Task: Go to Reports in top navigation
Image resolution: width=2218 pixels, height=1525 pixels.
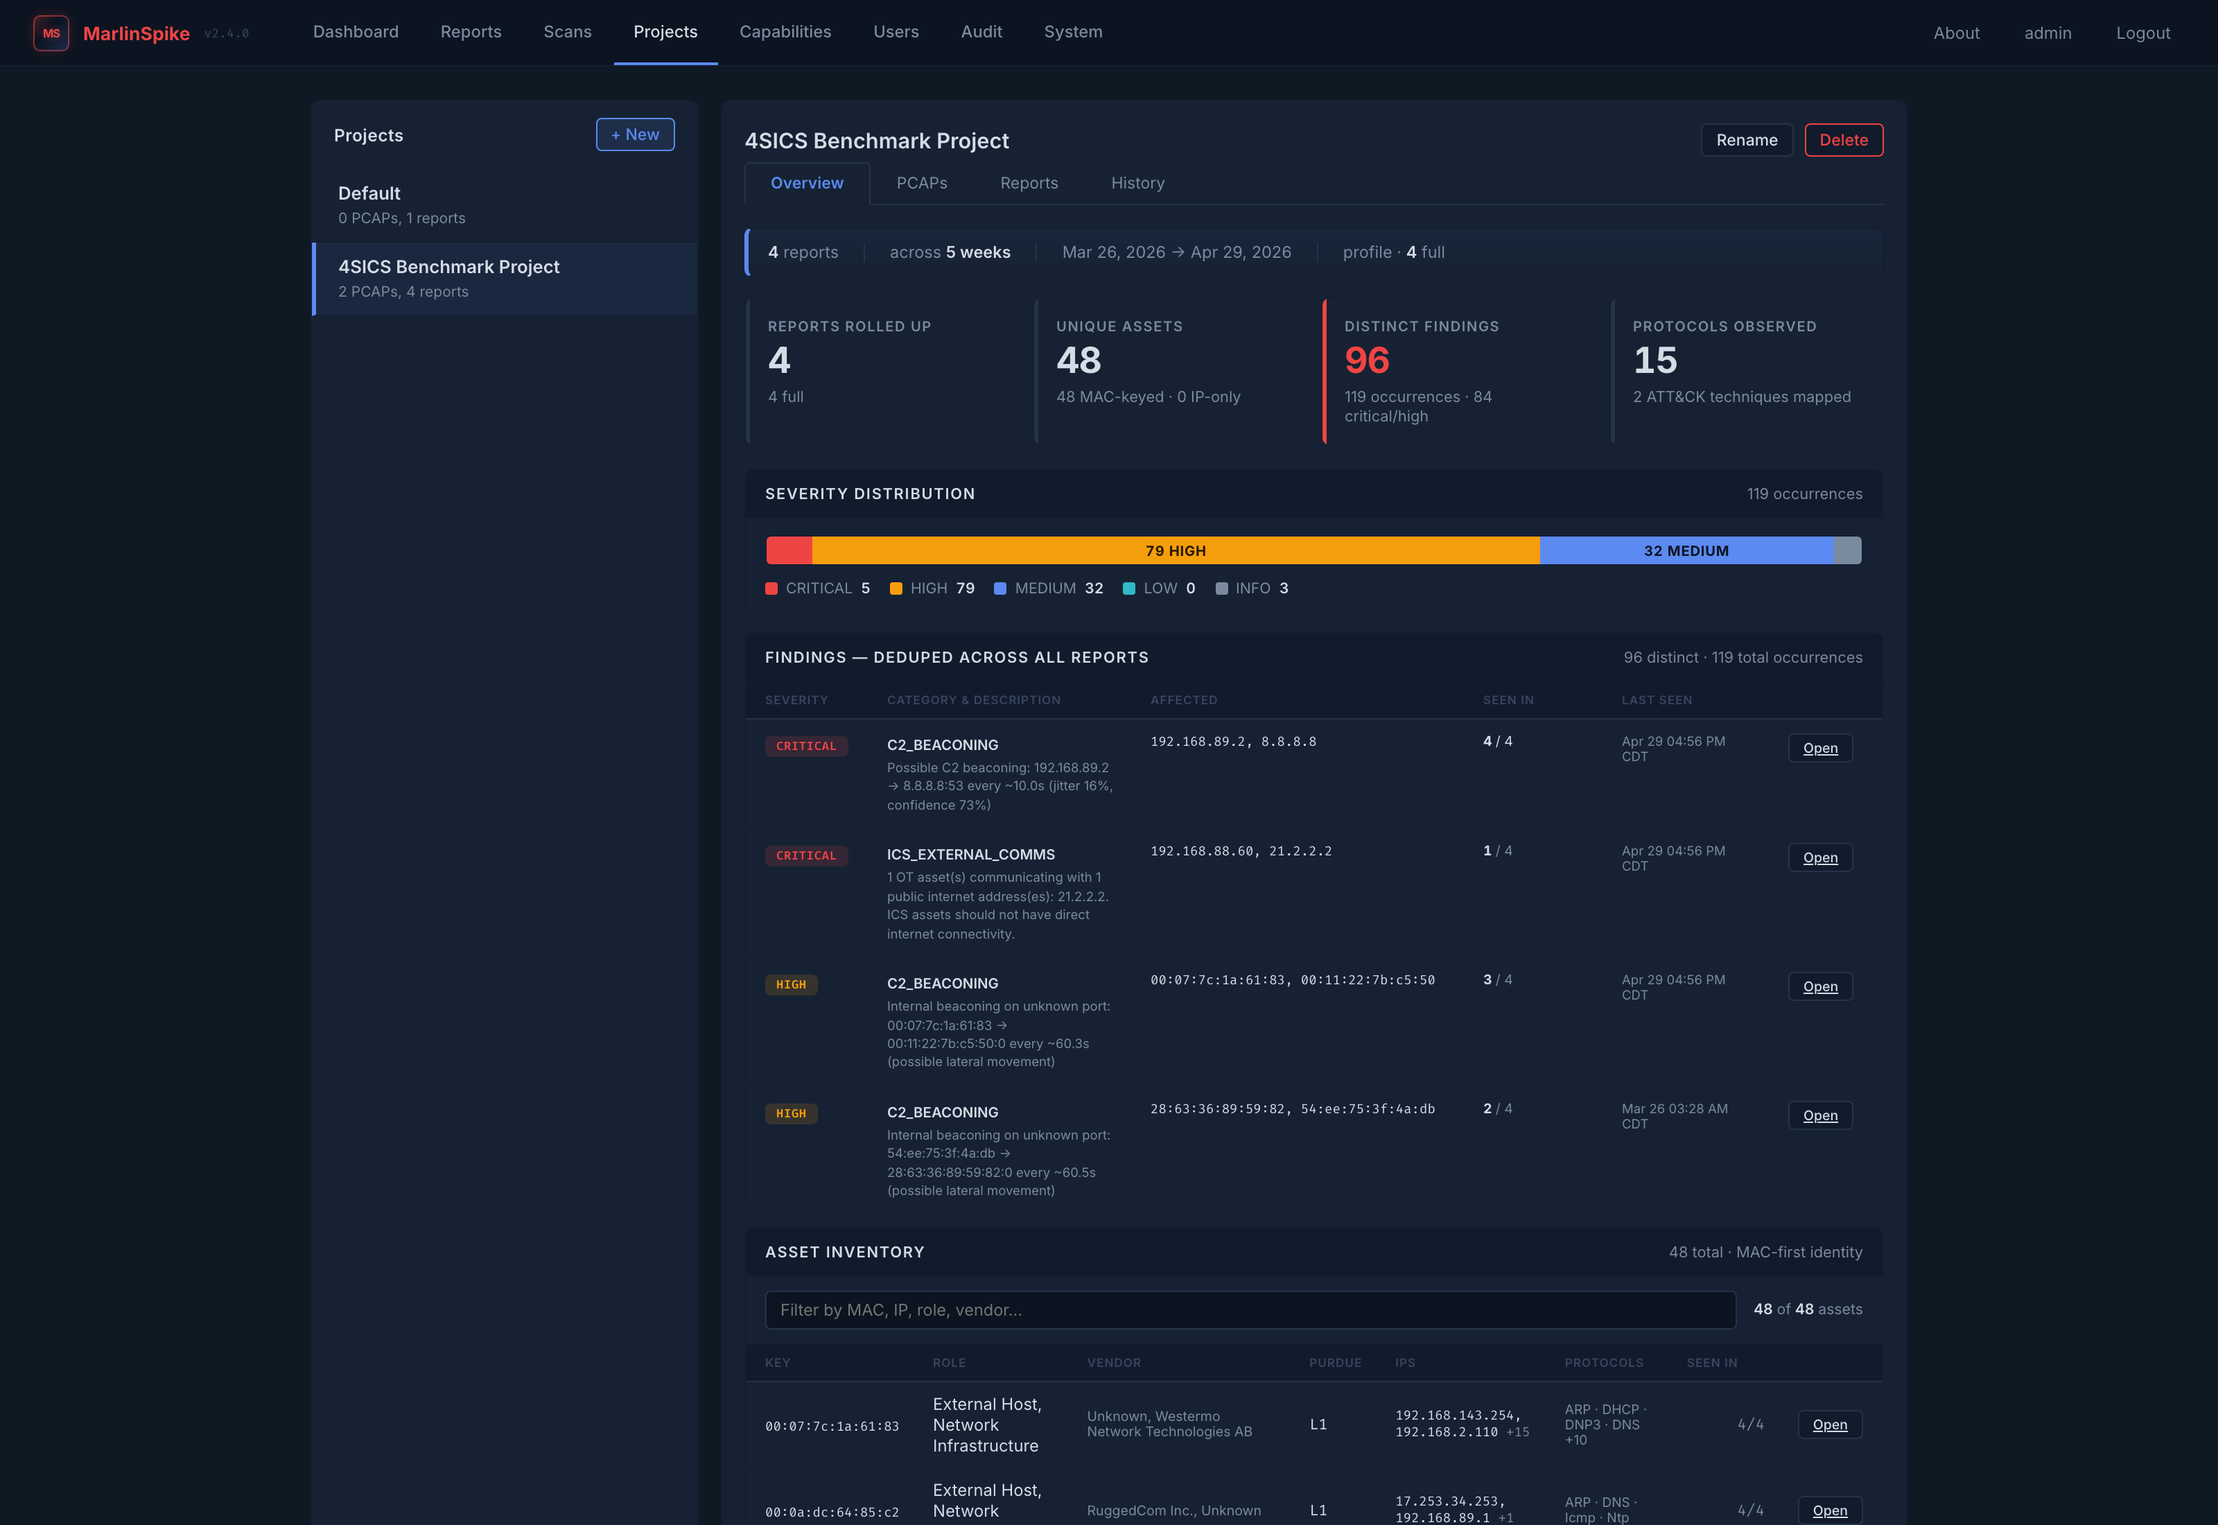Action: [471, 31]
